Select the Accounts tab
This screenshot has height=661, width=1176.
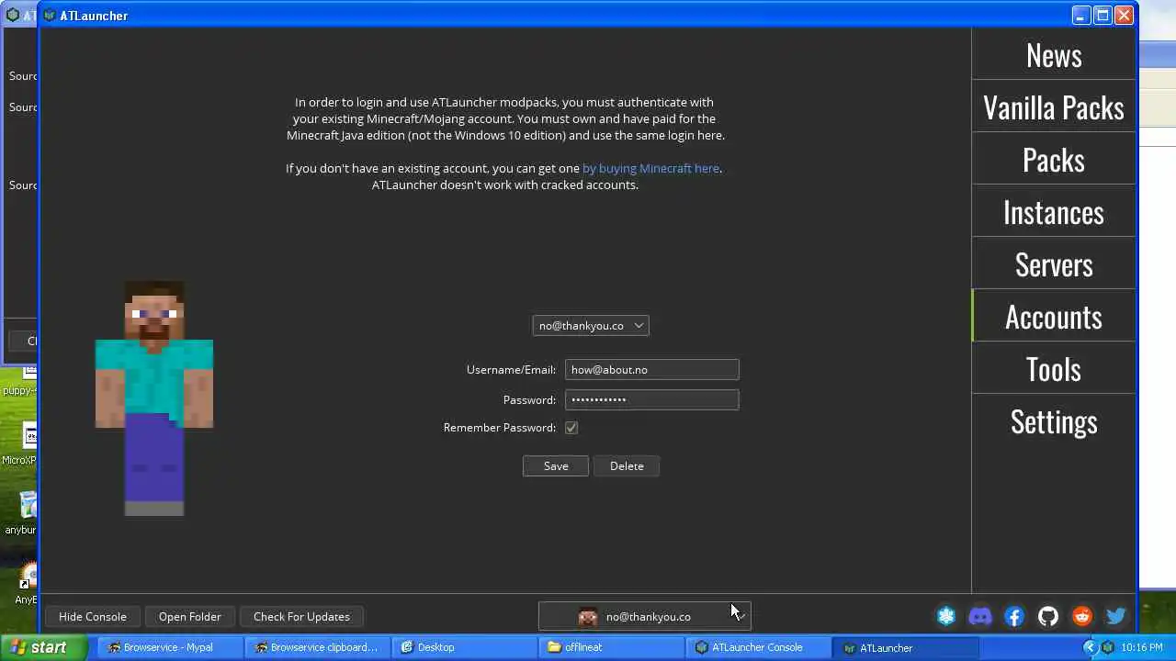click(1054, 317)
